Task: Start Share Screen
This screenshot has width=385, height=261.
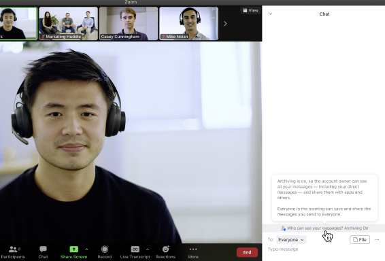Action: pos(73,252)
